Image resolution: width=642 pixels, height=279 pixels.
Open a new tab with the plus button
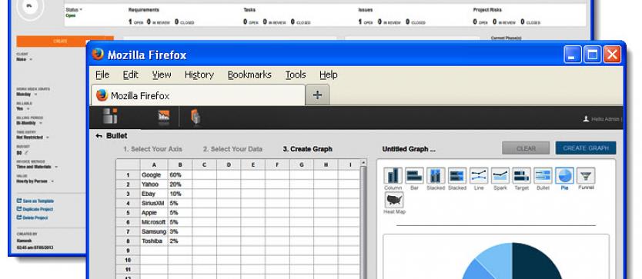(x=317, y=95)
